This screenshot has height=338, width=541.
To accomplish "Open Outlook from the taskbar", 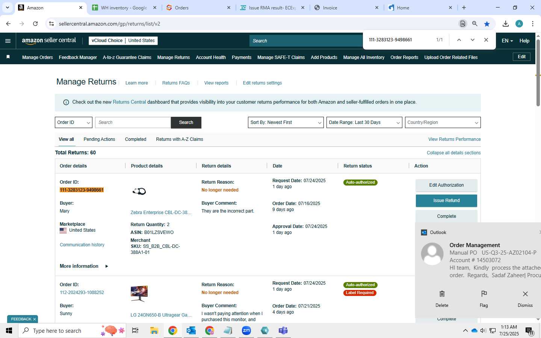I will (x=191, y=330).
